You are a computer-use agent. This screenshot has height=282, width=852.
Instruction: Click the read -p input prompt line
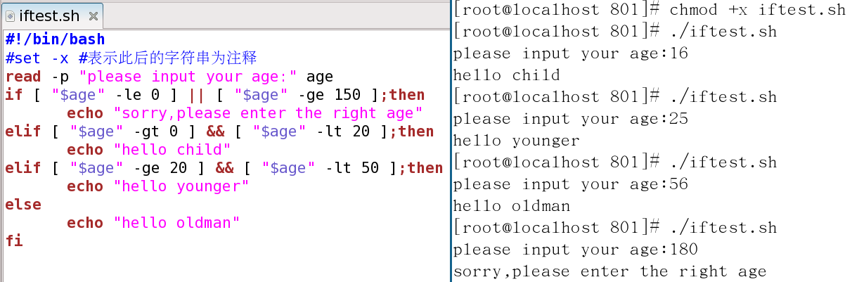(169, 76)
